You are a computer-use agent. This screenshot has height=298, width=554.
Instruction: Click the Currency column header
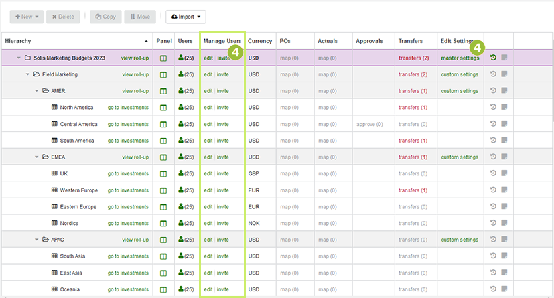pos(260,41)
